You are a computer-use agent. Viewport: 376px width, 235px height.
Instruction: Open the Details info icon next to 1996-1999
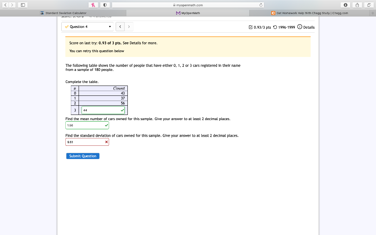[x=300, y=27]
